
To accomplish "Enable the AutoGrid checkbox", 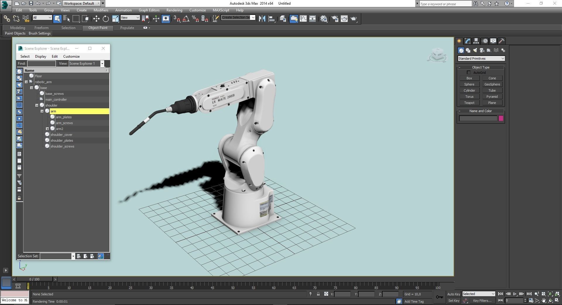I will 469,73.
